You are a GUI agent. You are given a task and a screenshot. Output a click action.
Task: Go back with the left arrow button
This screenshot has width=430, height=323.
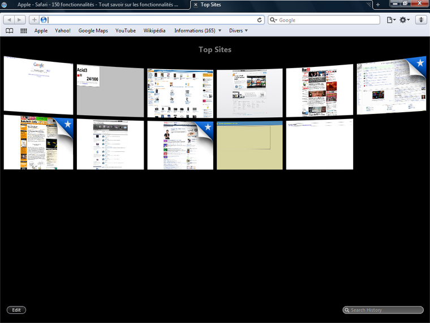(9, 20)
